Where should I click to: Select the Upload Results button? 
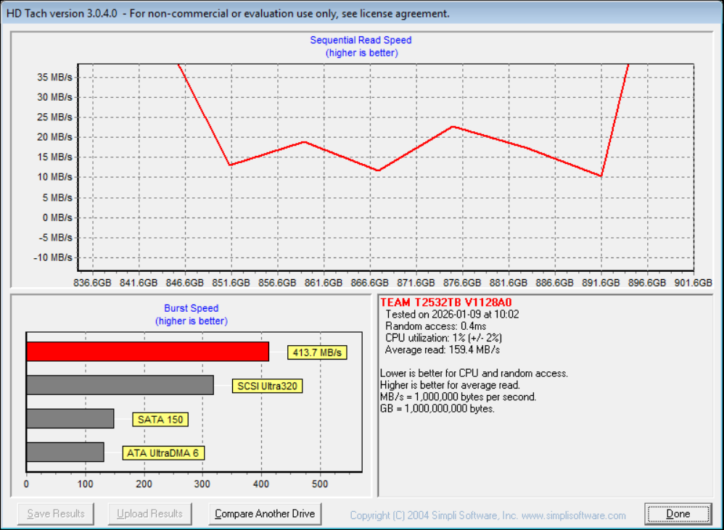(150, 514)
